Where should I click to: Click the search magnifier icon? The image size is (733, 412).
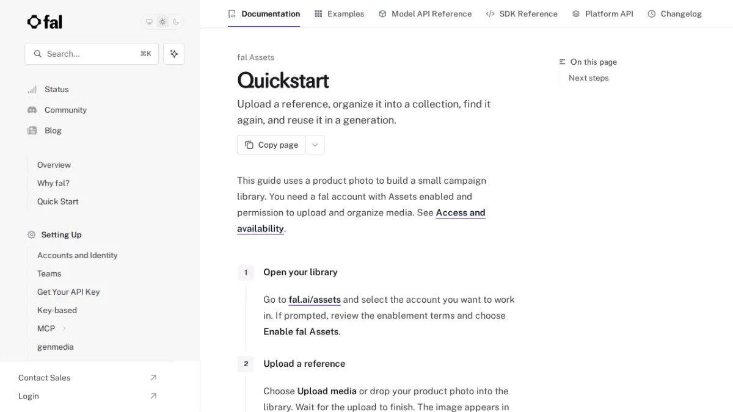click(38, 54)
